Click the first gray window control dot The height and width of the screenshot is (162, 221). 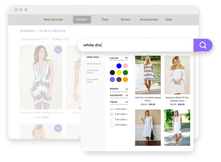16,10
